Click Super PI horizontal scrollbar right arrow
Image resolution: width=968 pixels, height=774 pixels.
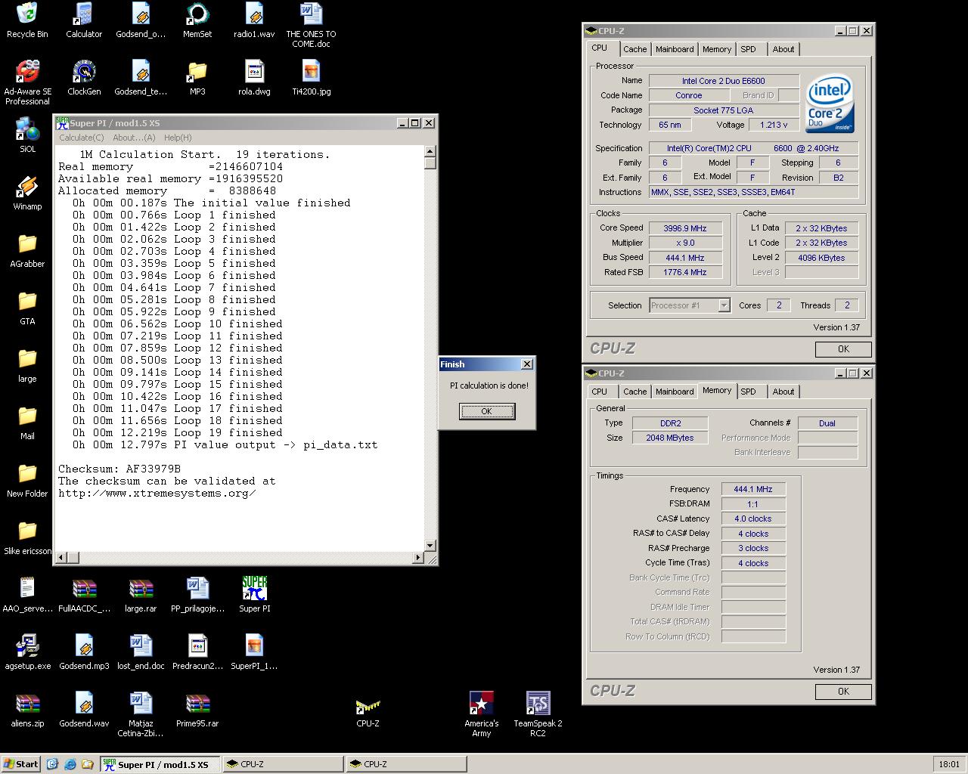click(418, 558)
